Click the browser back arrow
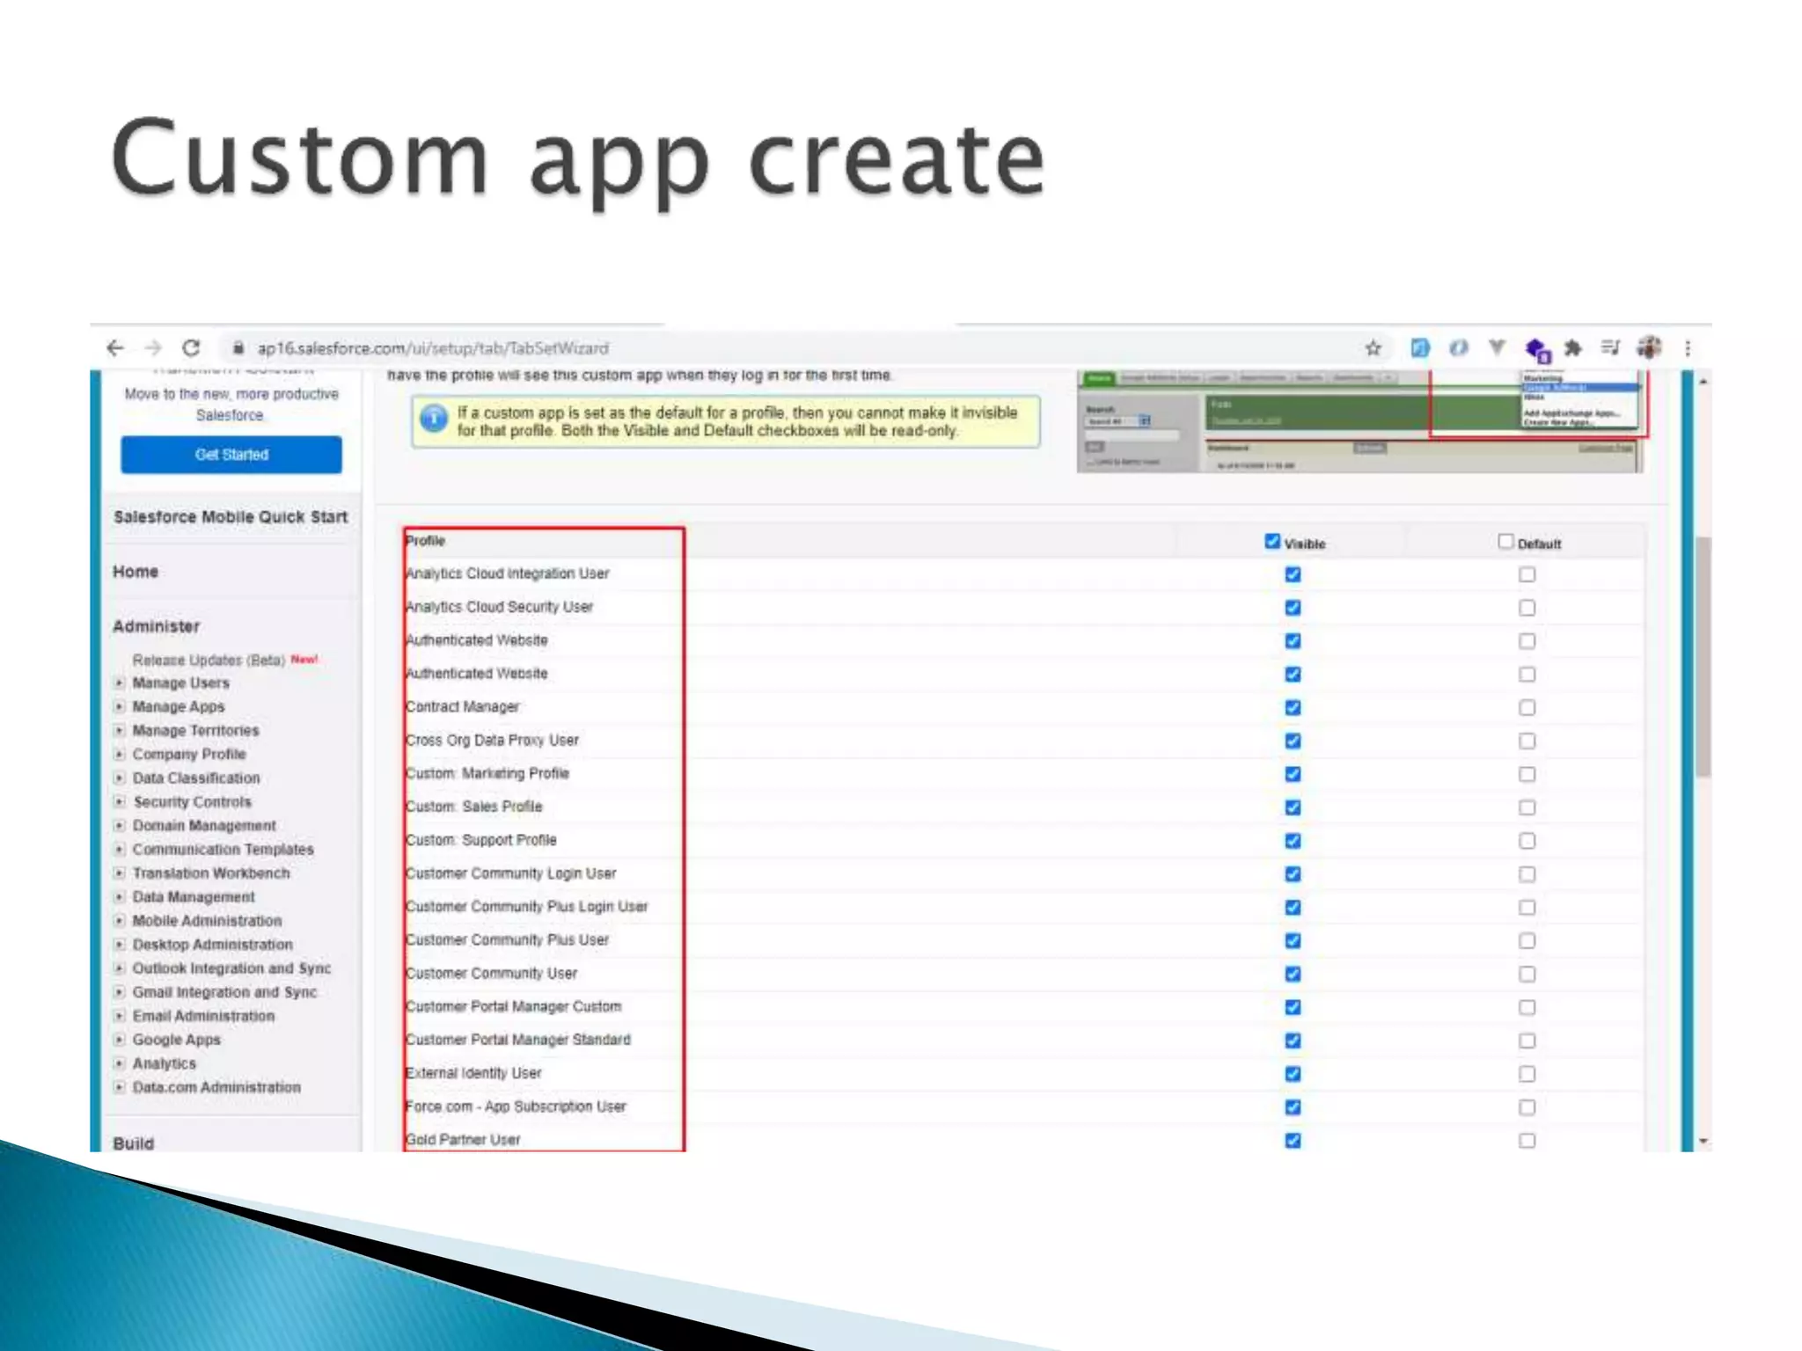 pyautogui.click(x=115, y=348)
